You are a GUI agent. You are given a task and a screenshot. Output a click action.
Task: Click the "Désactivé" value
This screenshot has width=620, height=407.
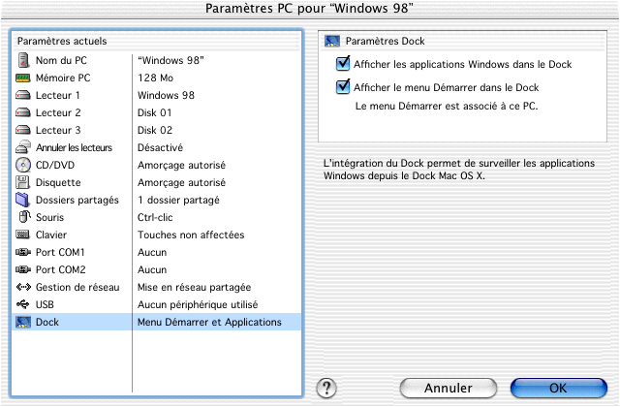point(160,147)
